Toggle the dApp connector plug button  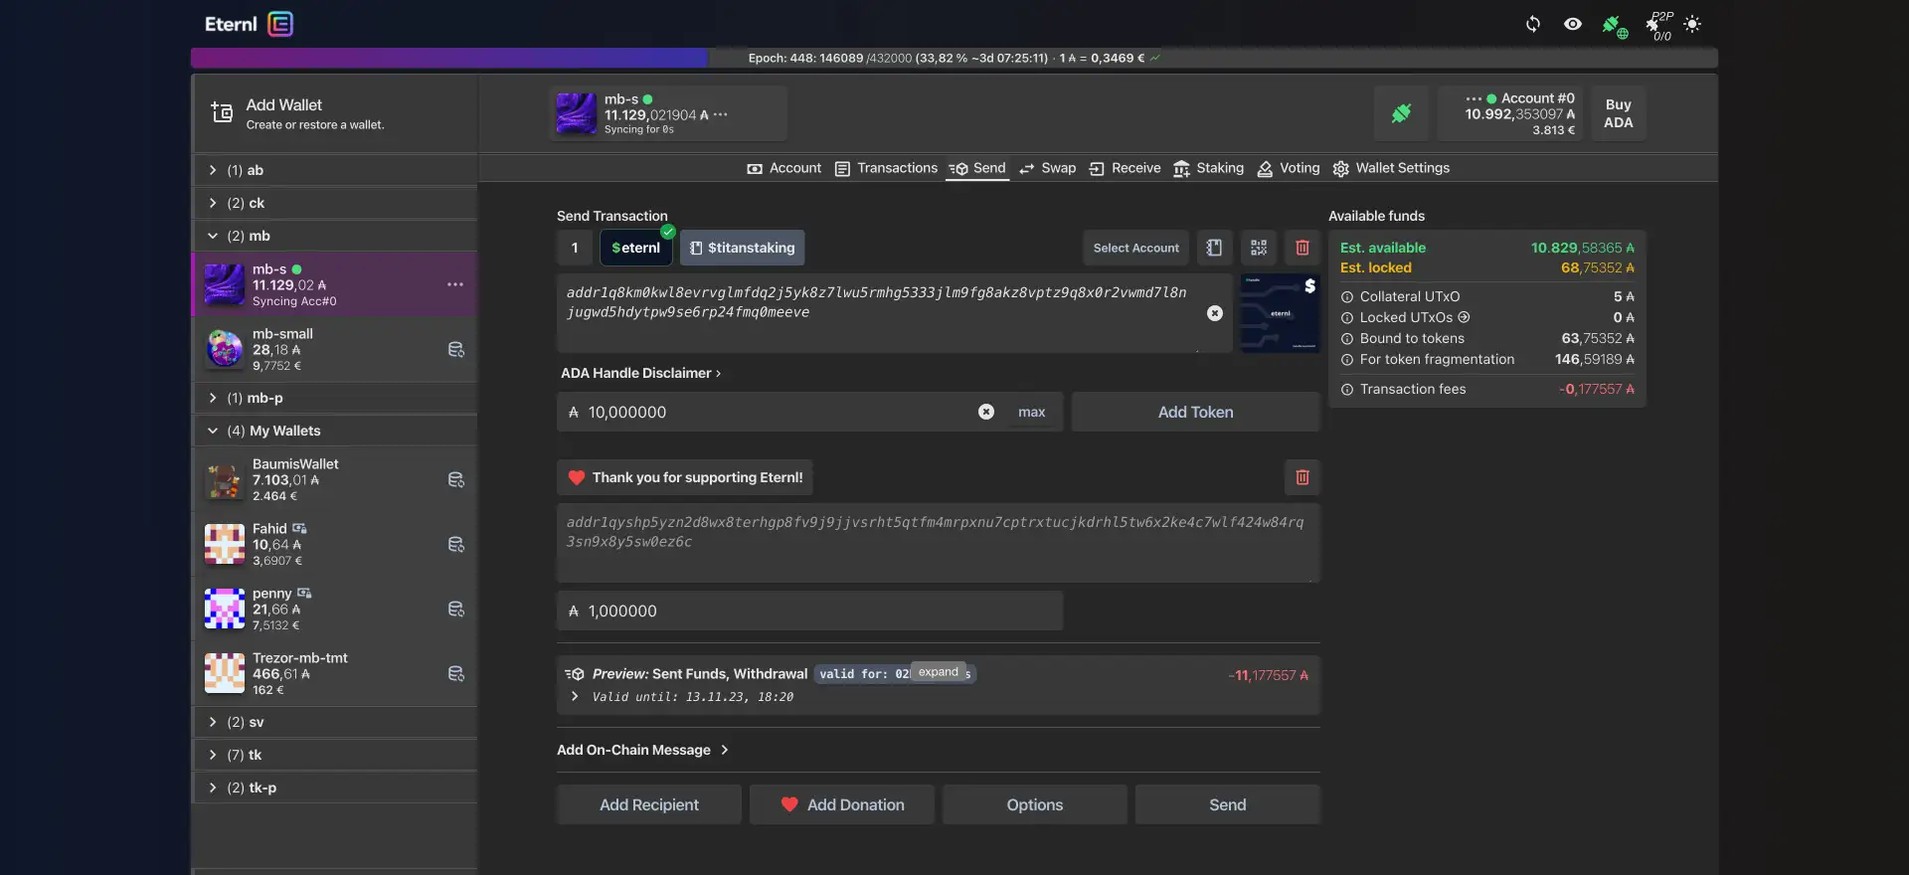coord(1401,113)
